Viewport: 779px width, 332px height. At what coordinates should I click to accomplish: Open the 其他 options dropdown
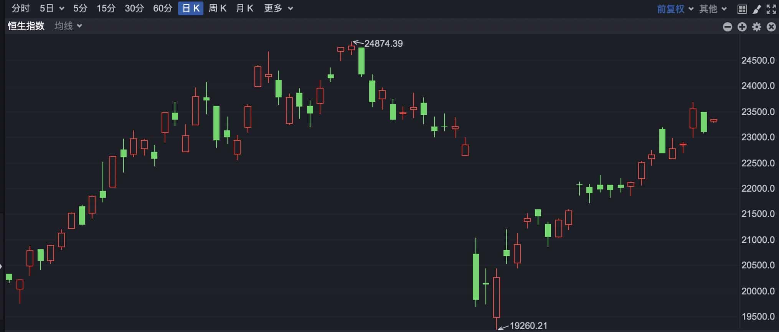[x=713, y=9]
